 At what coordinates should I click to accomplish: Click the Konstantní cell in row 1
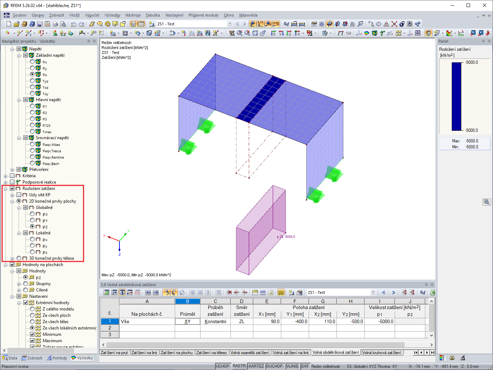click(215, 321)
